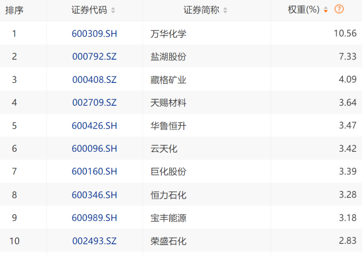Select the name 藏格矿业

(168, 80)
